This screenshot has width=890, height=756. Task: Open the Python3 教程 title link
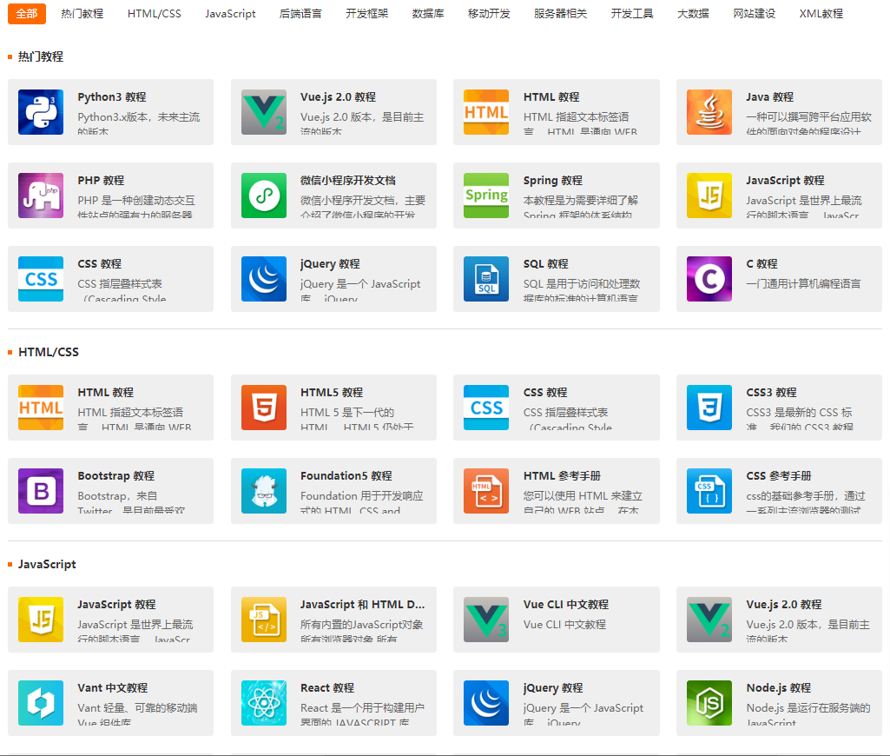[x=112, y=97]
